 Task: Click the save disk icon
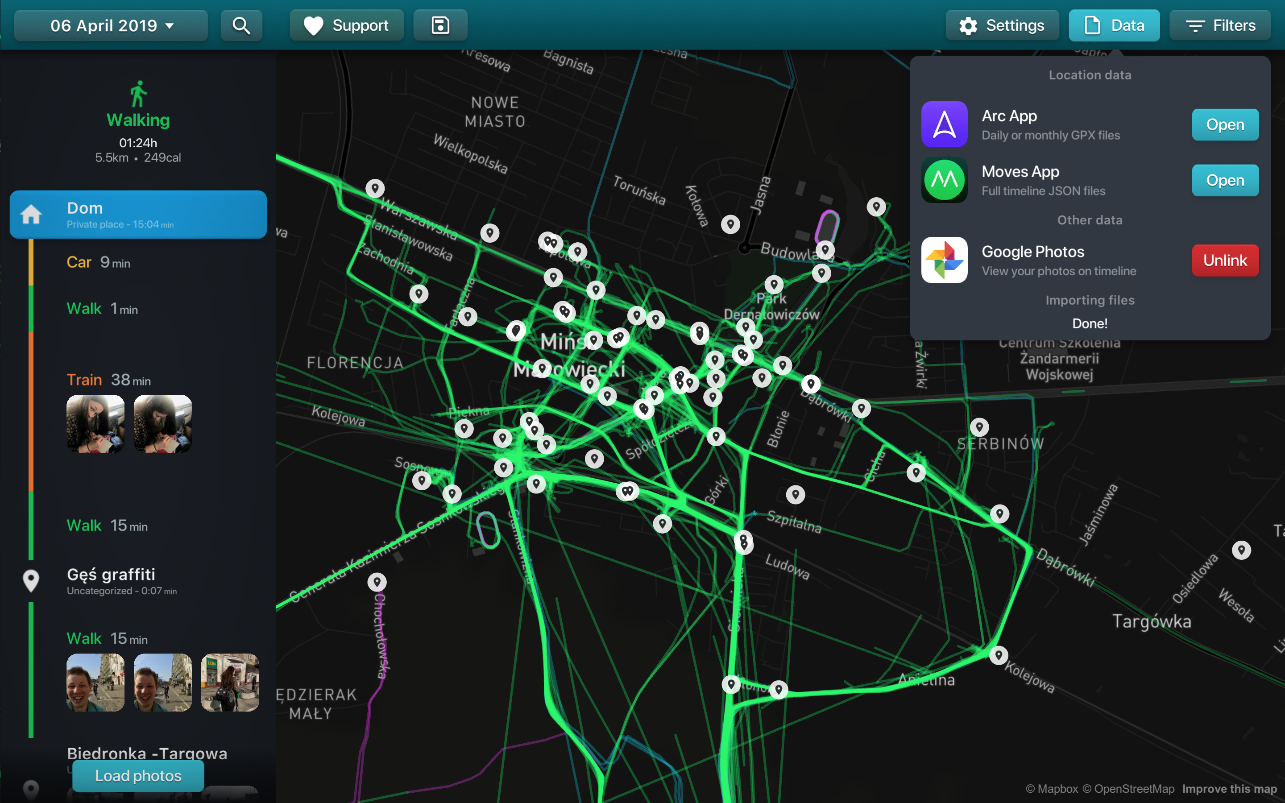pos(440,25)
